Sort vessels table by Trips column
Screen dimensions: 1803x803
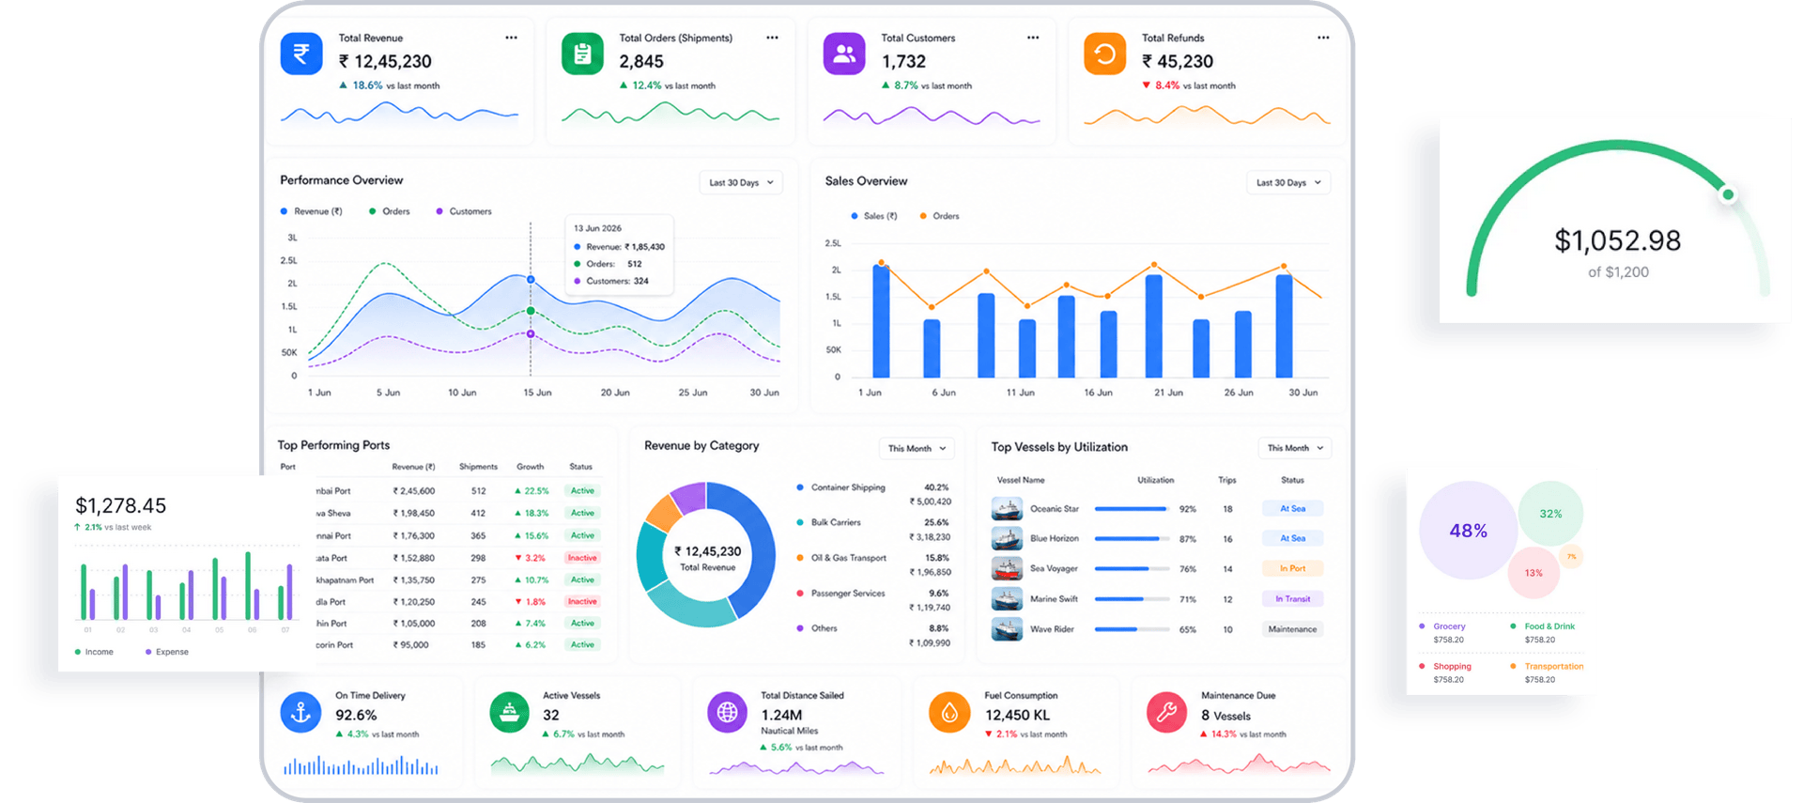pyautogui.click(x=1226, y=480)
